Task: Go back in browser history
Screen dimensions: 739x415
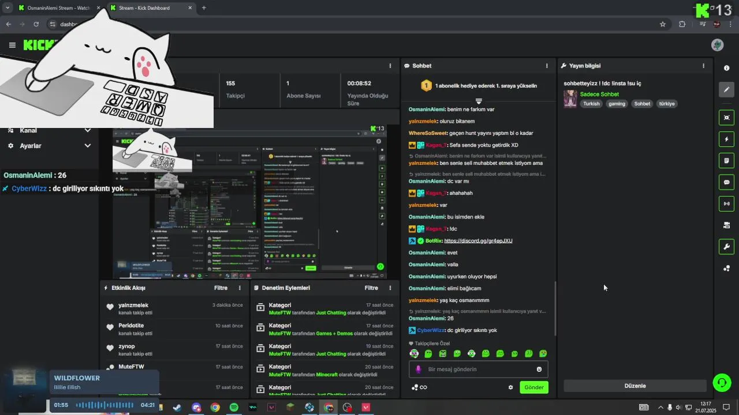Action: [x=8, y=24]
